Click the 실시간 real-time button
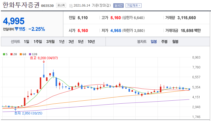211x121 pixels. 118,5
